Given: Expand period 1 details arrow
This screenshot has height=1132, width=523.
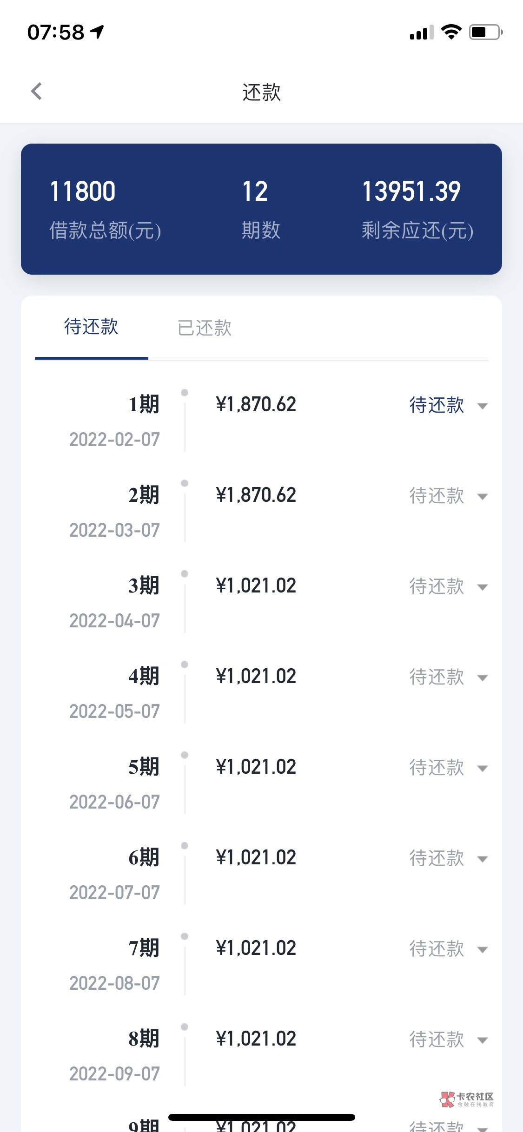Looking at the screenshot, I should 483,406.
